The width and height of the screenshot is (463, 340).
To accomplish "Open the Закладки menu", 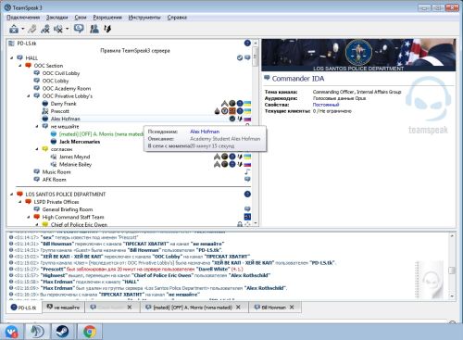I will pyautogui.click(x=57, y=18).
